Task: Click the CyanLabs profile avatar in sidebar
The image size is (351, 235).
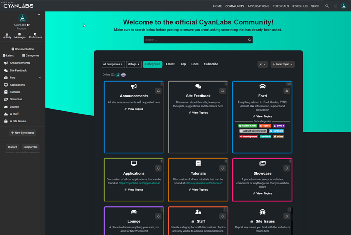Action: [22, 18]
